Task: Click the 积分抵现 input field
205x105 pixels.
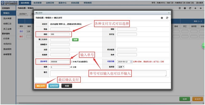Action: coord(127,49)
